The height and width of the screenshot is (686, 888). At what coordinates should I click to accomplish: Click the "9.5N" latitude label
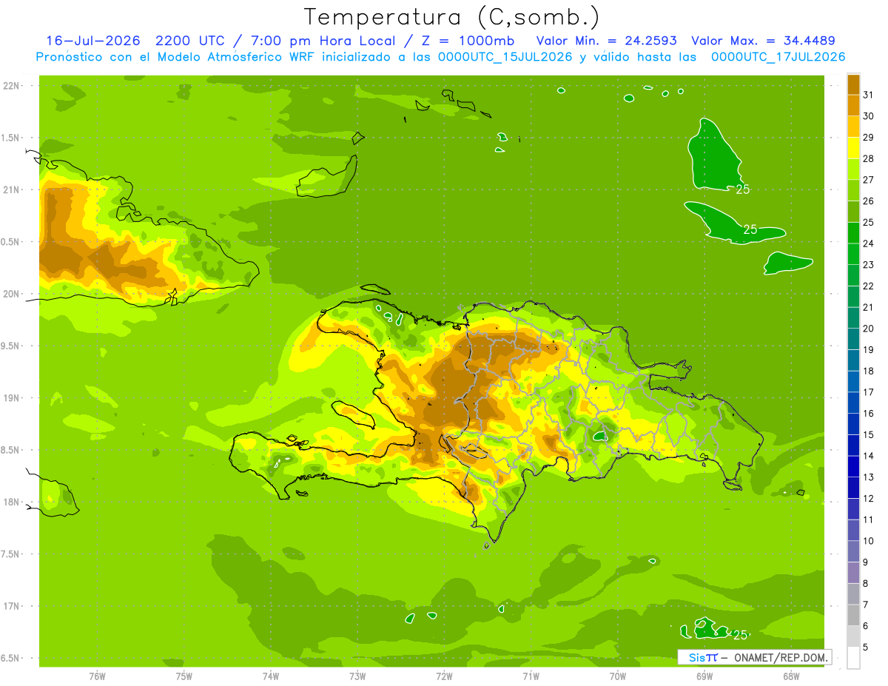11,346
